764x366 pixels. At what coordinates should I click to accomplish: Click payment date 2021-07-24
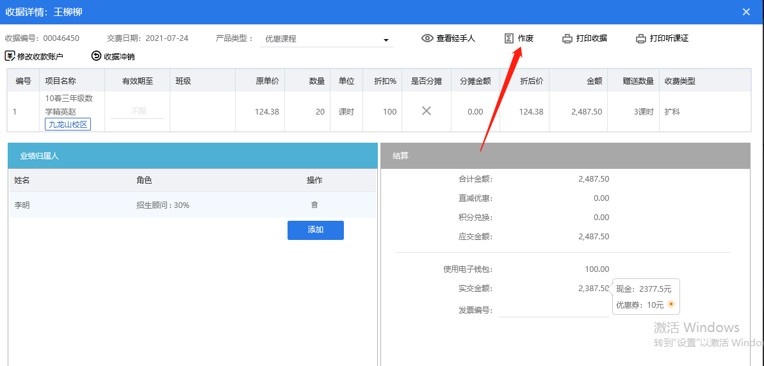167,38
